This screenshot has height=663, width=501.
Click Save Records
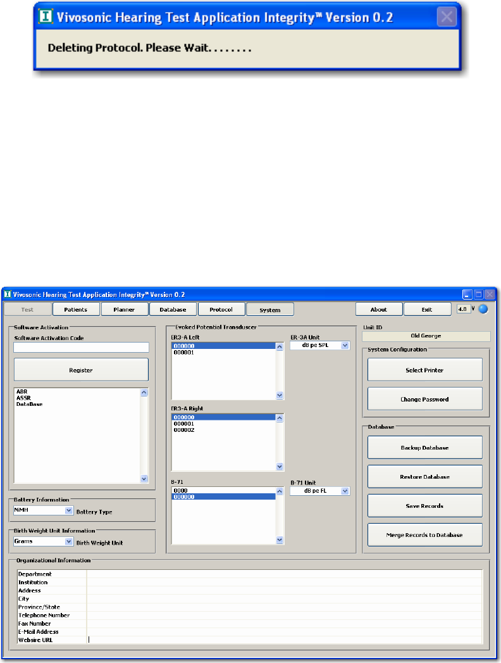[x=424, y=506]
